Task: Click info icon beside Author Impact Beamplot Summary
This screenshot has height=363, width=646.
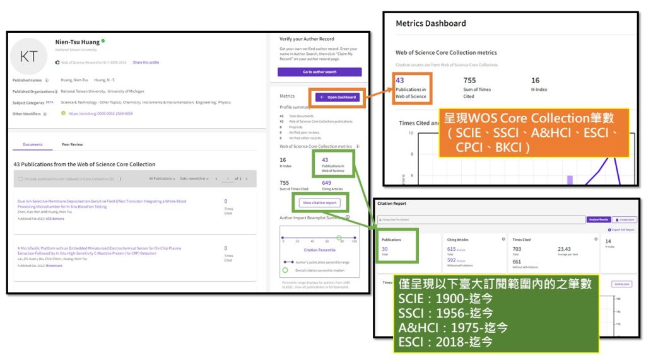Action: click(348, 217)
